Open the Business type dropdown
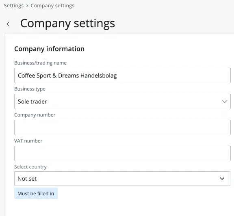234x216 pixels. click(122, 102)
